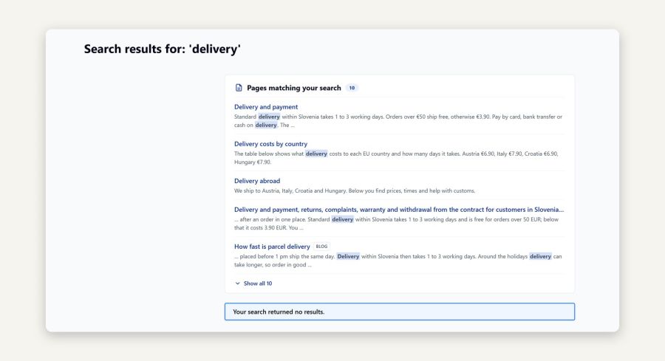The width and height of the screenshot is (665, 361).
Task: Open the How fast is parcel delivery post
Action: coord(272,246)
